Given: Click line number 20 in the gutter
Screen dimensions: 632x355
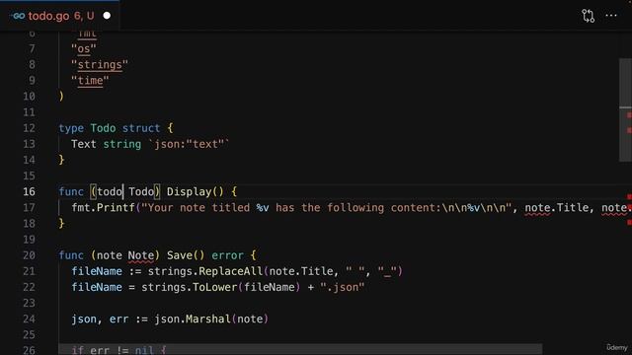Looking at the screenshot, I should click(29, 255).
